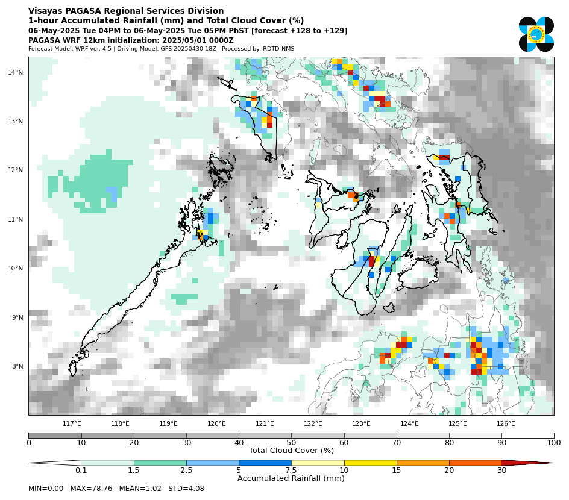Click the 'Accumulated Rainfall (mm)' colorbar label

(x=291, y=478)
